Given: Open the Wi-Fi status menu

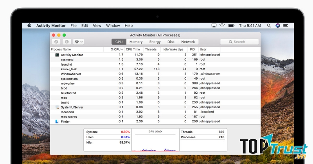Looking at the screenshot, I should [222, 25].
